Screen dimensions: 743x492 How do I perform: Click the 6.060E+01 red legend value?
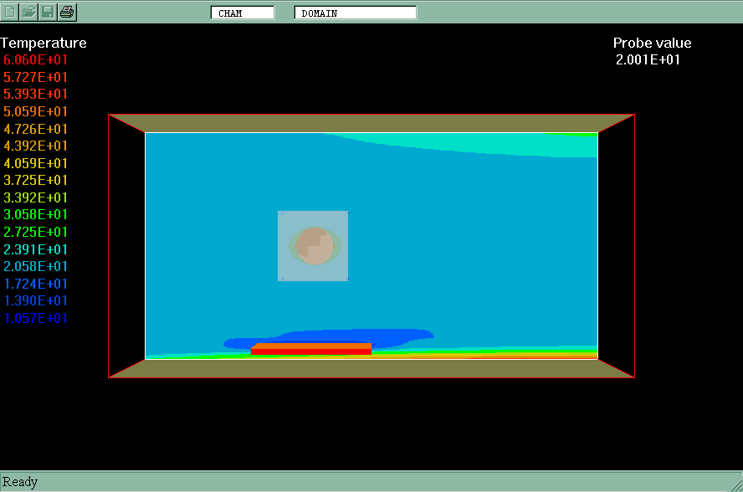pyautogui.click(x=36, y=60)
